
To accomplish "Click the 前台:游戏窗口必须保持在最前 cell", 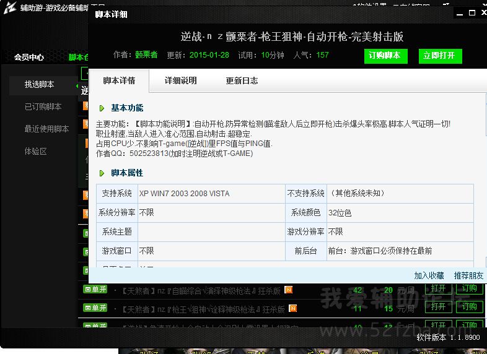I will click(400, 251).
